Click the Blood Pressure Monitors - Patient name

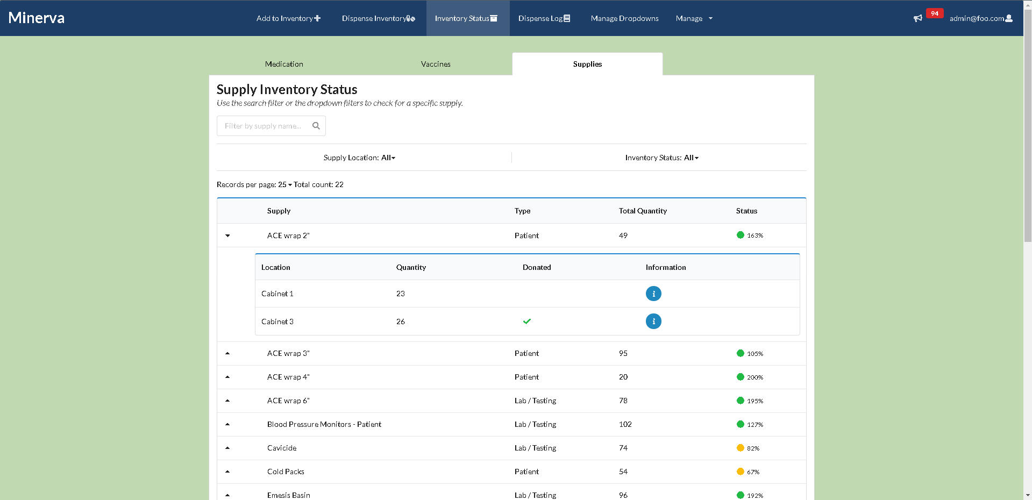tap(324, 424)
